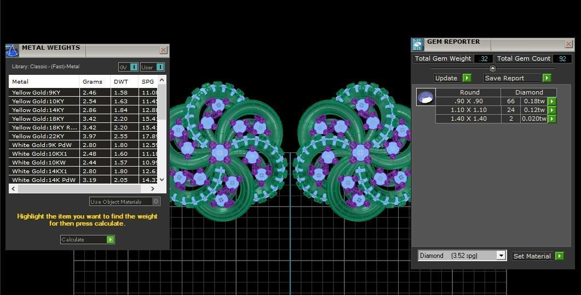Image resolution: width=581 pixels, height=295 pixels.
Task: Toggle Use Object Materials option
Action: (156, 202)
